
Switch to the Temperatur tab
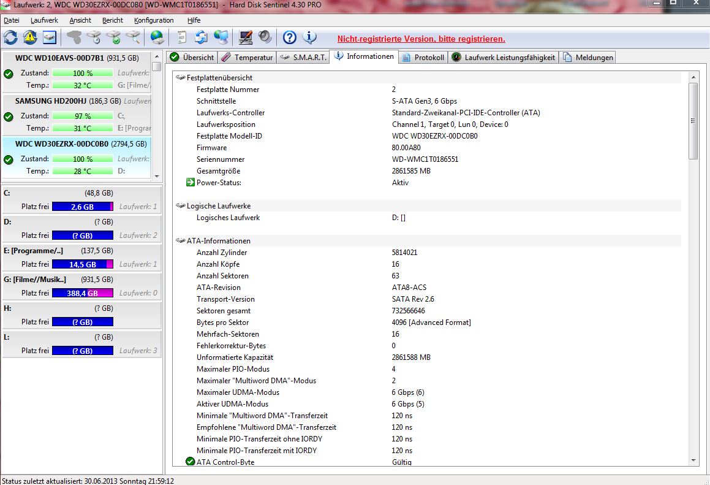tap(247, 57)
